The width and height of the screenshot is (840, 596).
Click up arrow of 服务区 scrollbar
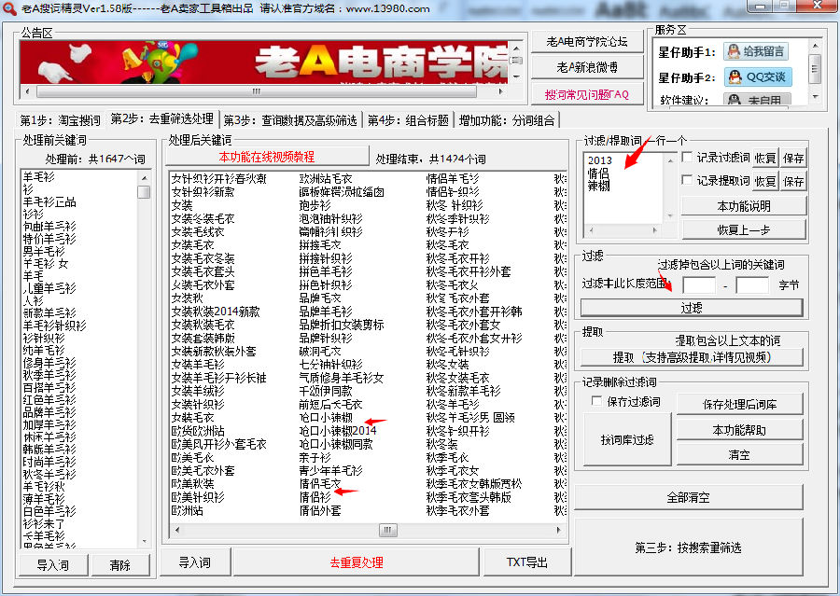click(815, 46)
